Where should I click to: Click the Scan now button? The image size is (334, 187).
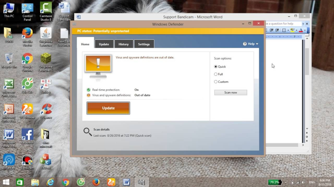point(231,92)
